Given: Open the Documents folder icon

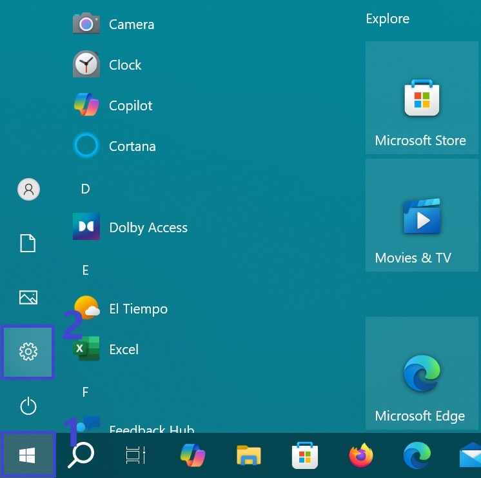Looking at the screenshot, I should [28, 243].
